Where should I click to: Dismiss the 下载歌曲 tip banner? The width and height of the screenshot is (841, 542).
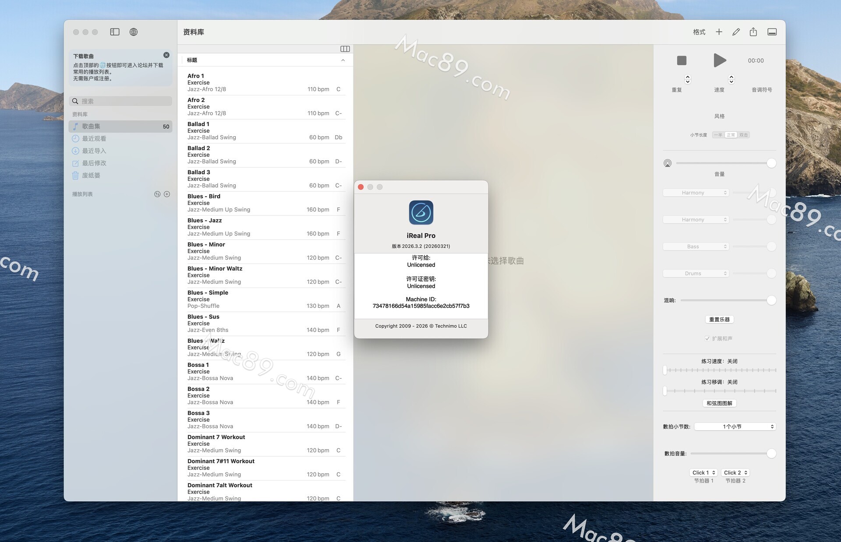(166, 55)
